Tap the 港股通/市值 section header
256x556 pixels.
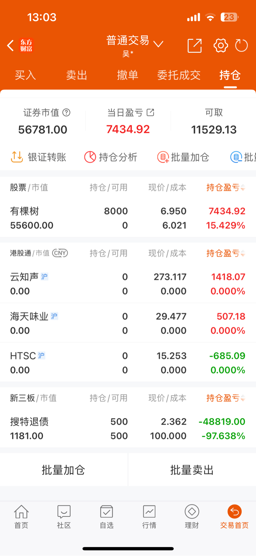click(x=30, y=253)
